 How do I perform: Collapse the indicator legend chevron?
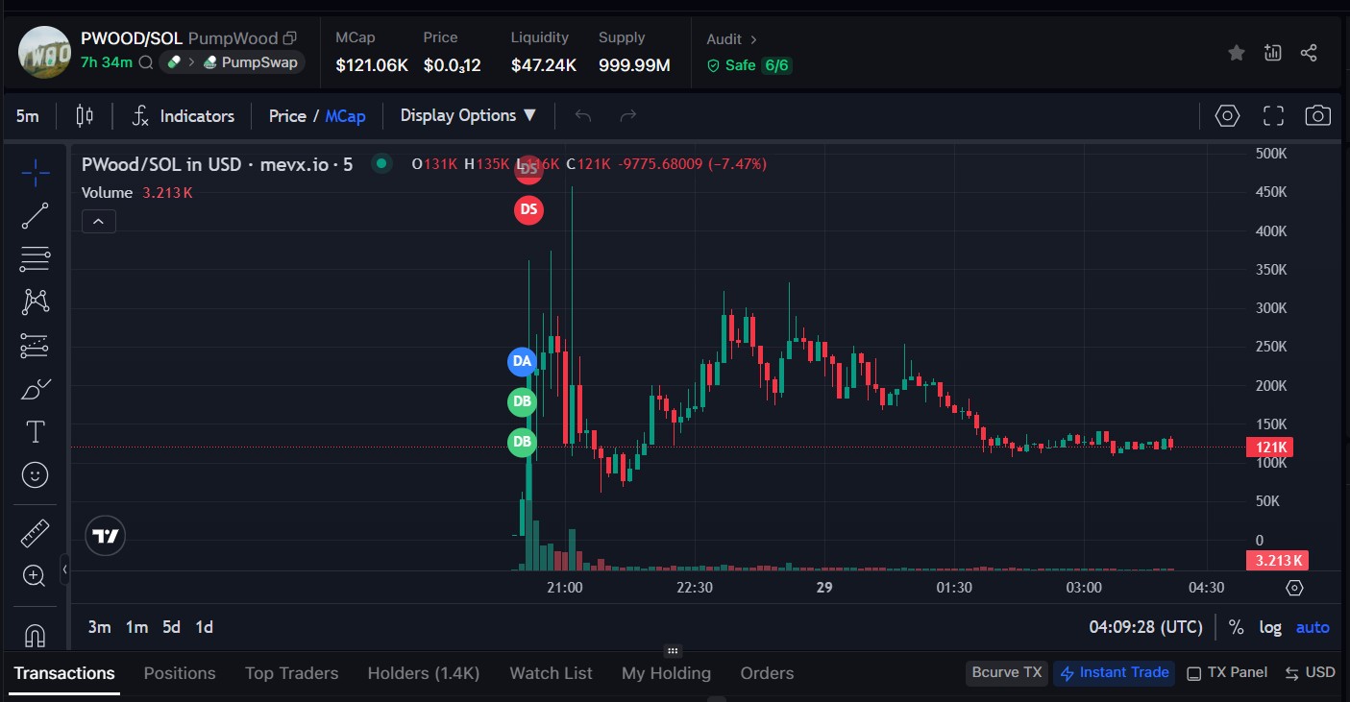[99, 222]
